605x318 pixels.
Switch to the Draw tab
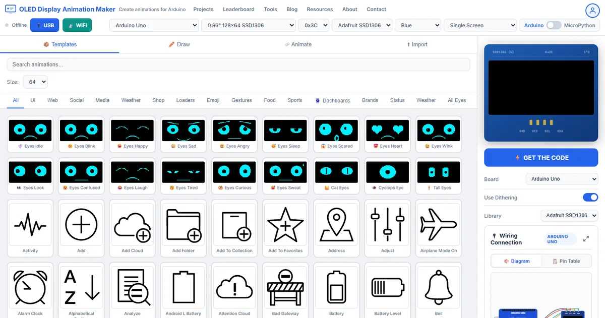point(179,44)
